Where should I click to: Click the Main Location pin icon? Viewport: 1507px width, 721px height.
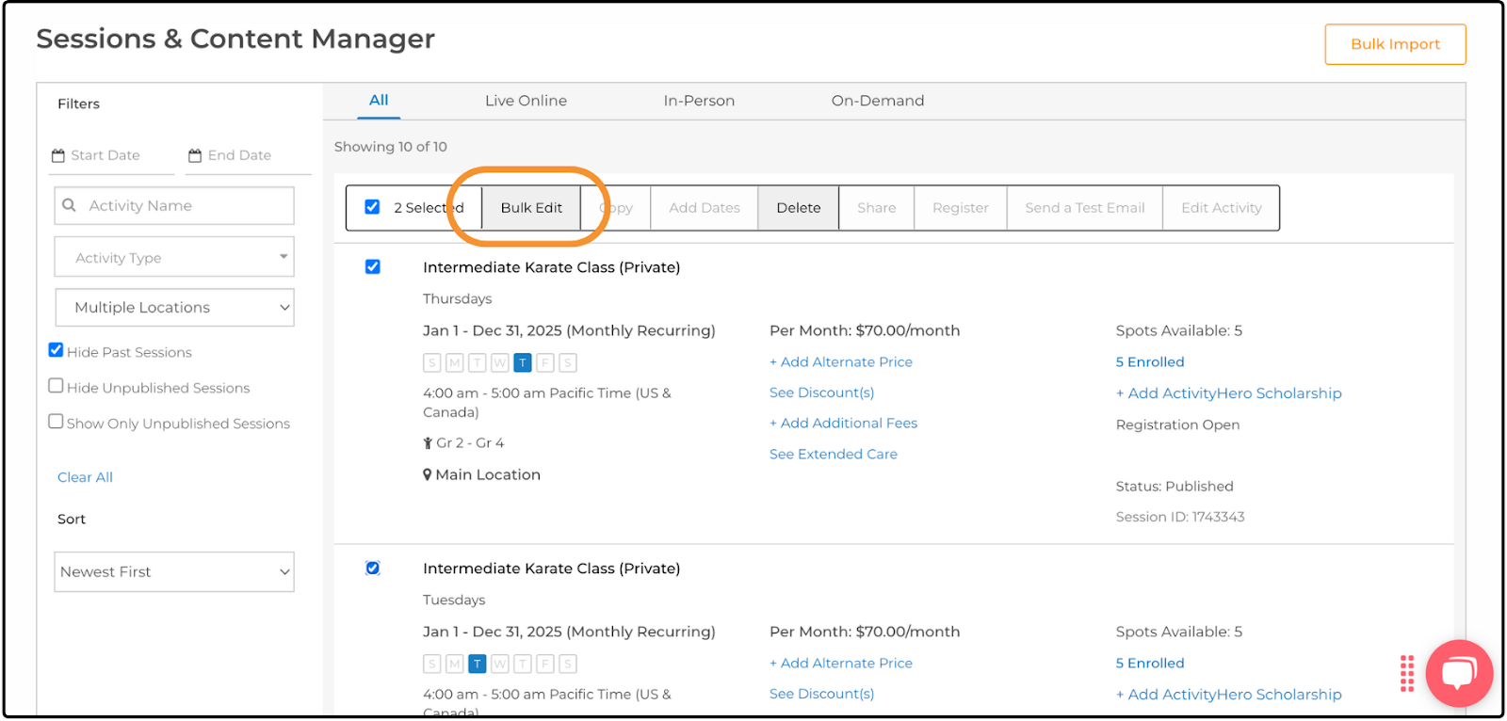pos(428,474)
